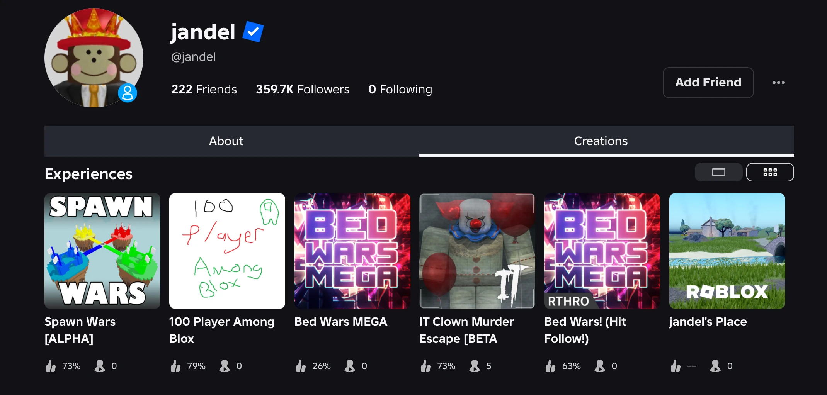Open the 222 Friends list
This screenshot has height=395, width=827.
204,89
